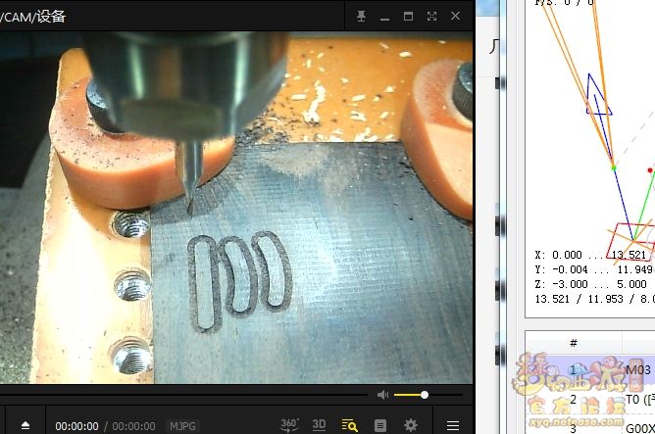Select row 1 M03 in G-code table
The image size is (655, 434).
[590, 369]
